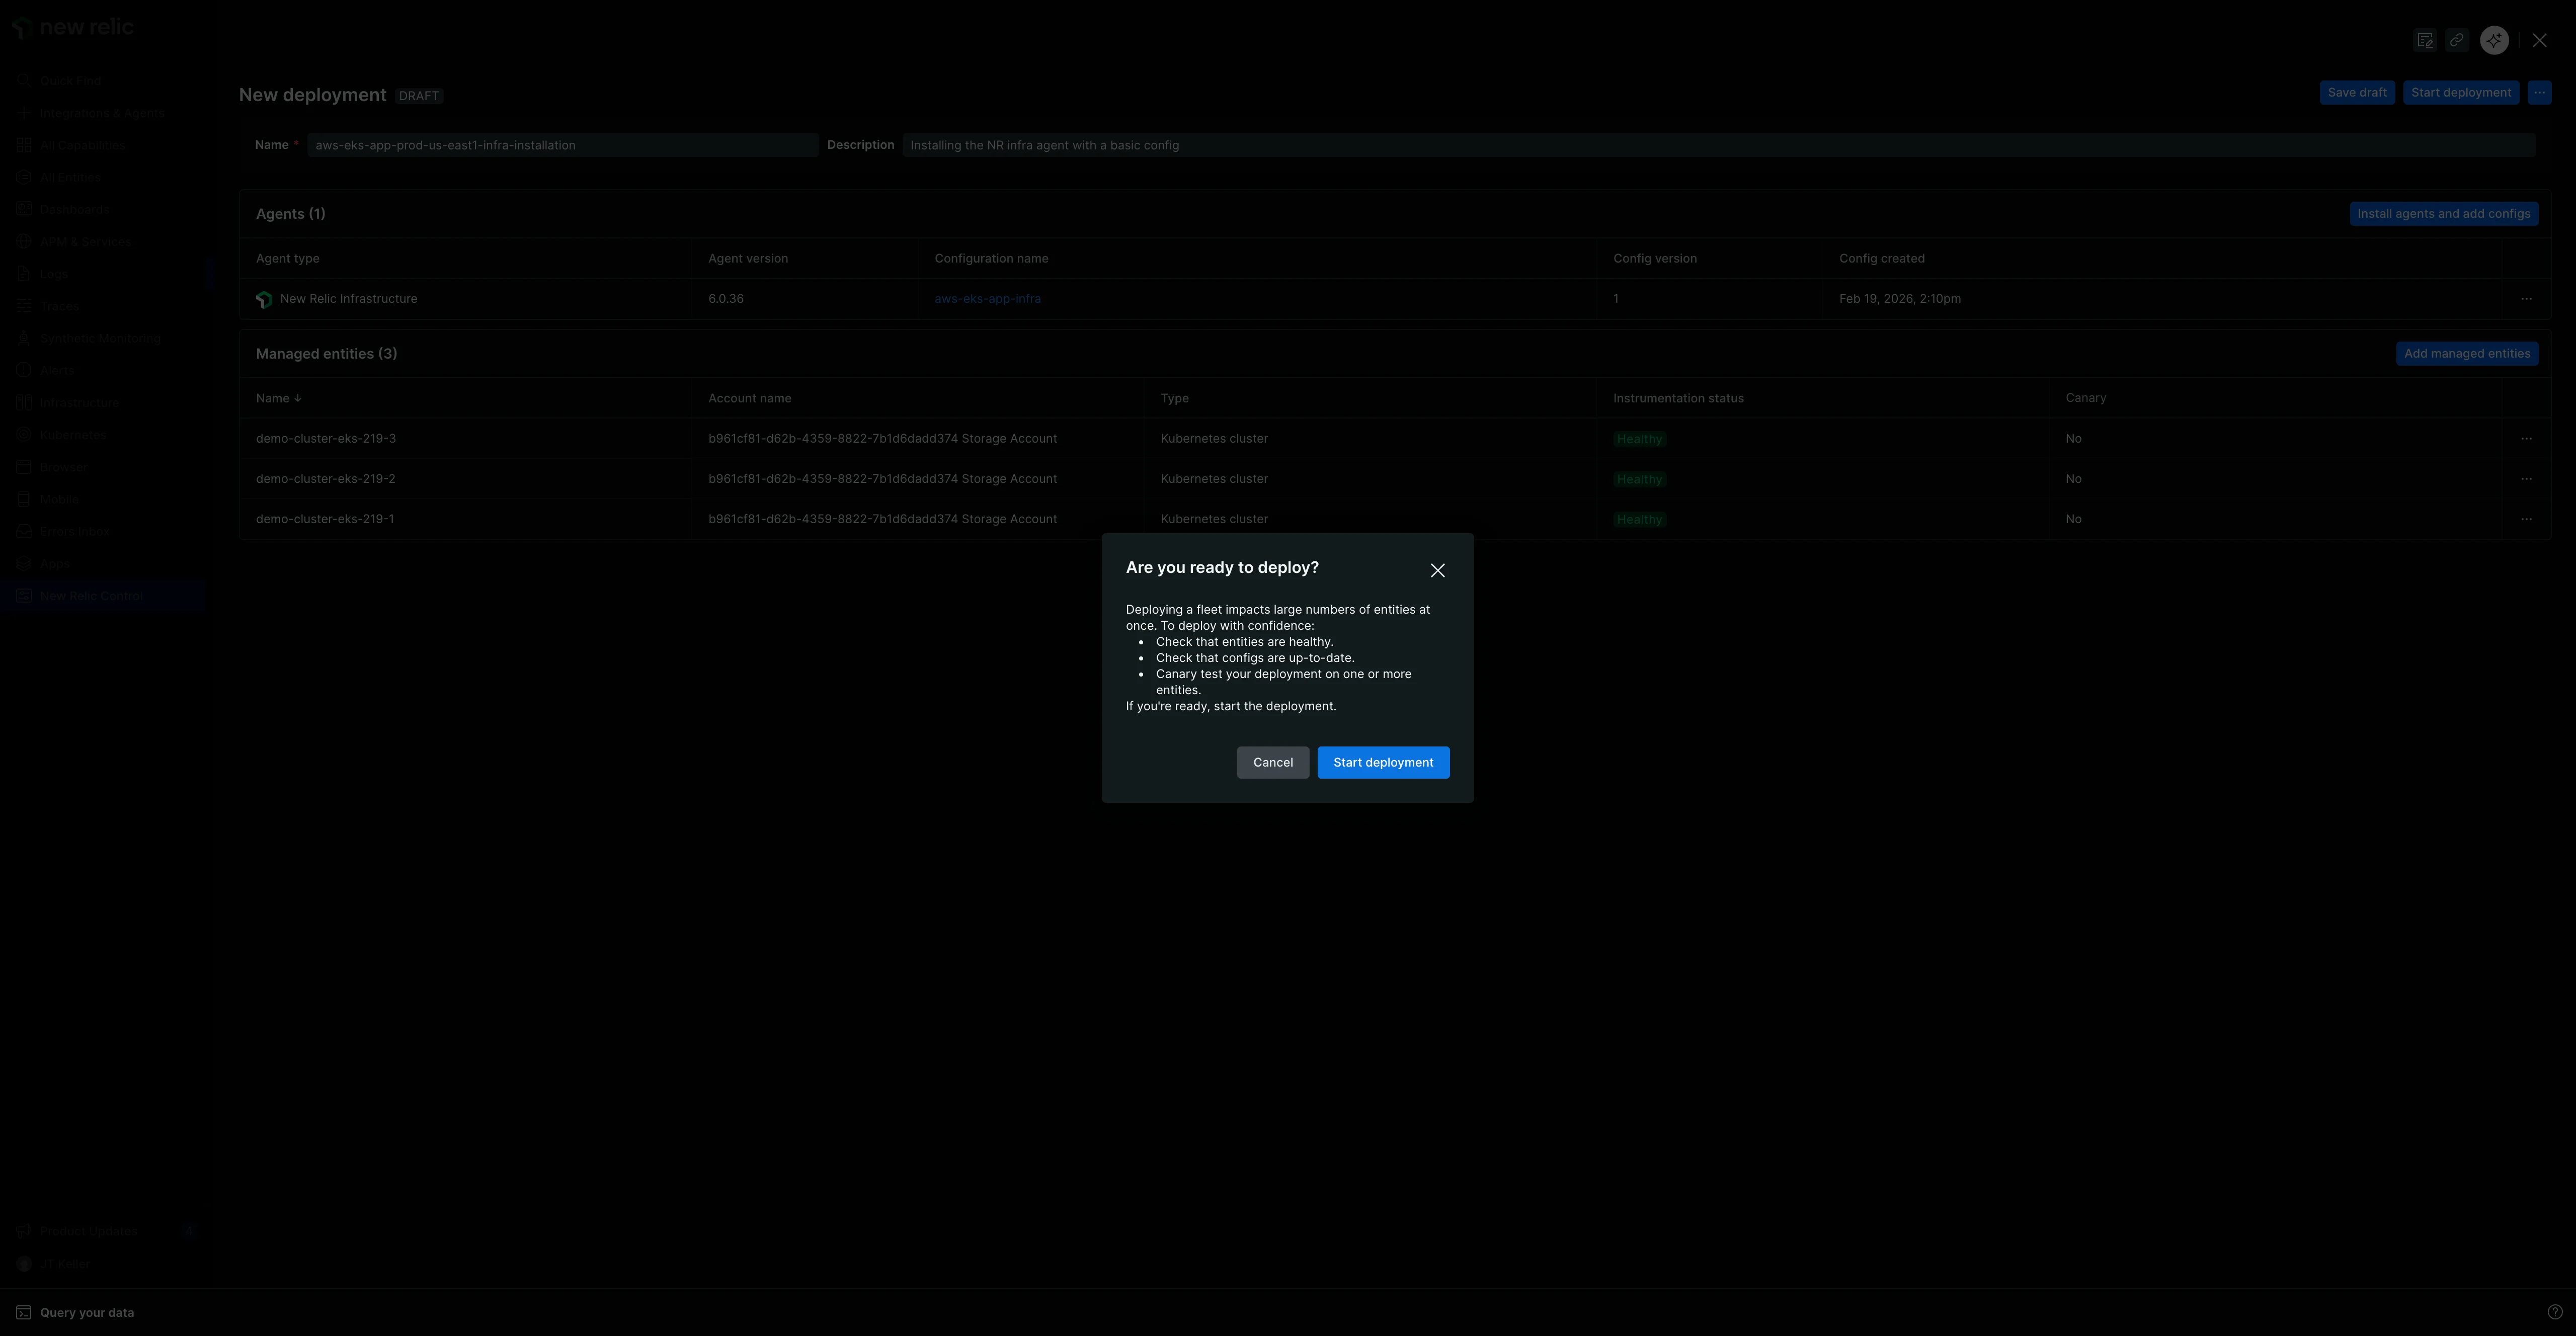Open New Relic Control in sidebar
The height and width of the screenshot is (1336, 2576).
click(x=91, y=596)
